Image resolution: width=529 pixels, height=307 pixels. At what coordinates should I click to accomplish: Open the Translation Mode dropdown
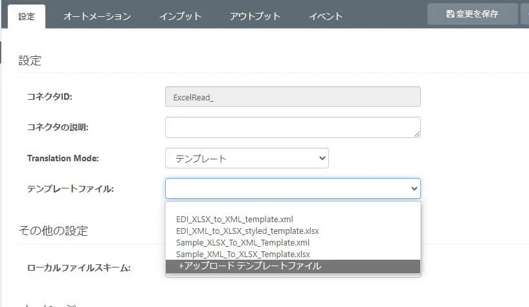coord(247,158)
